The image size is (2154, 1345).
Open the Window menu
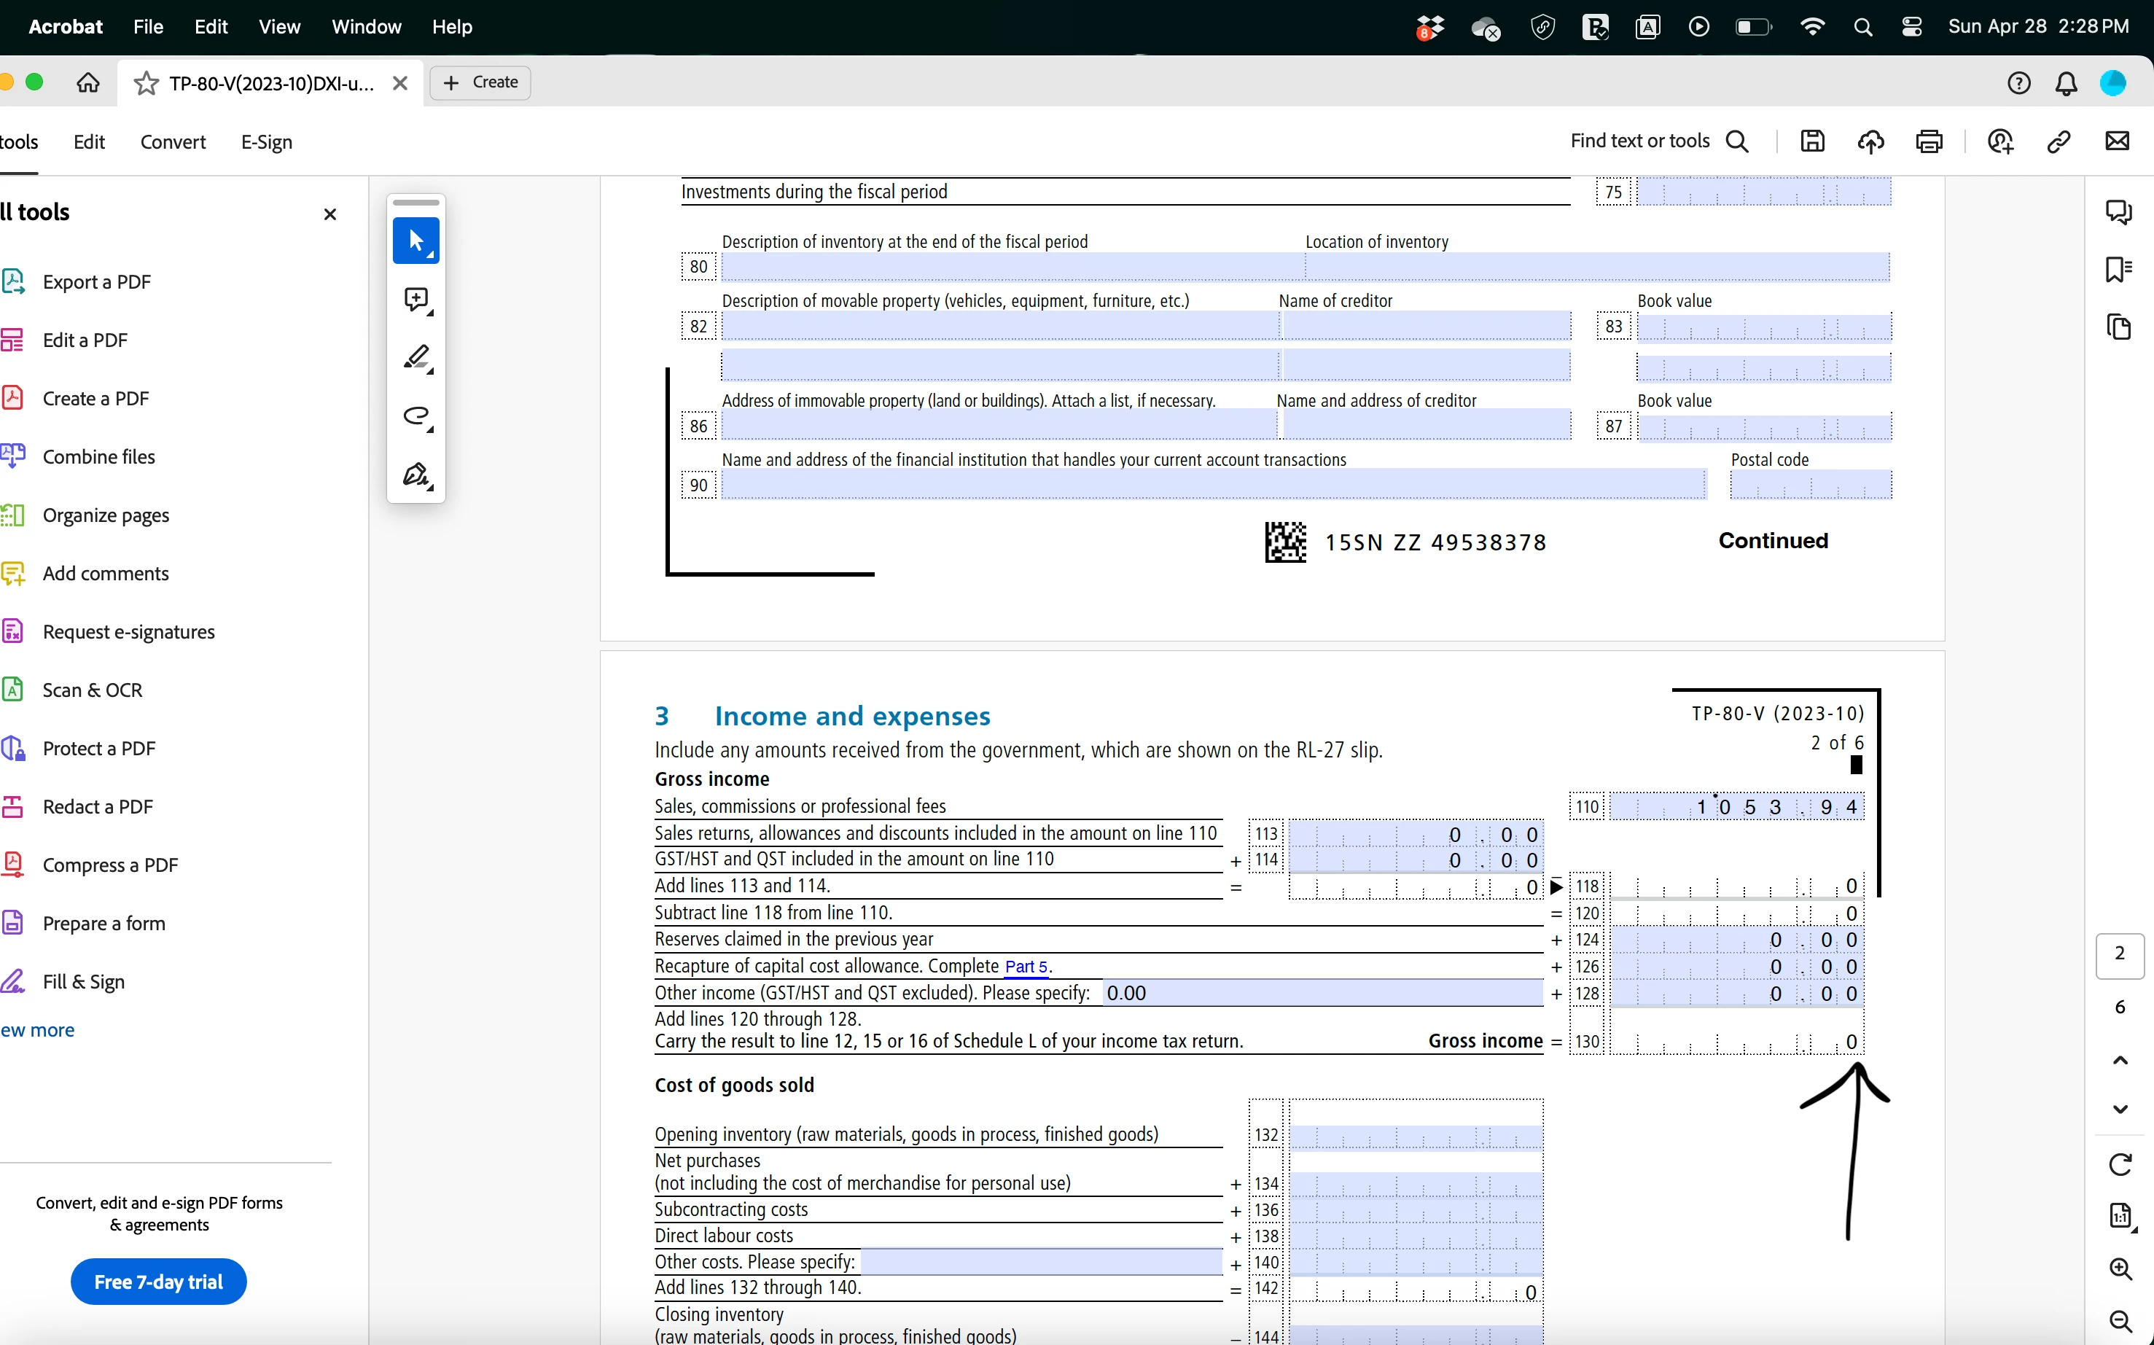[367, 27]
